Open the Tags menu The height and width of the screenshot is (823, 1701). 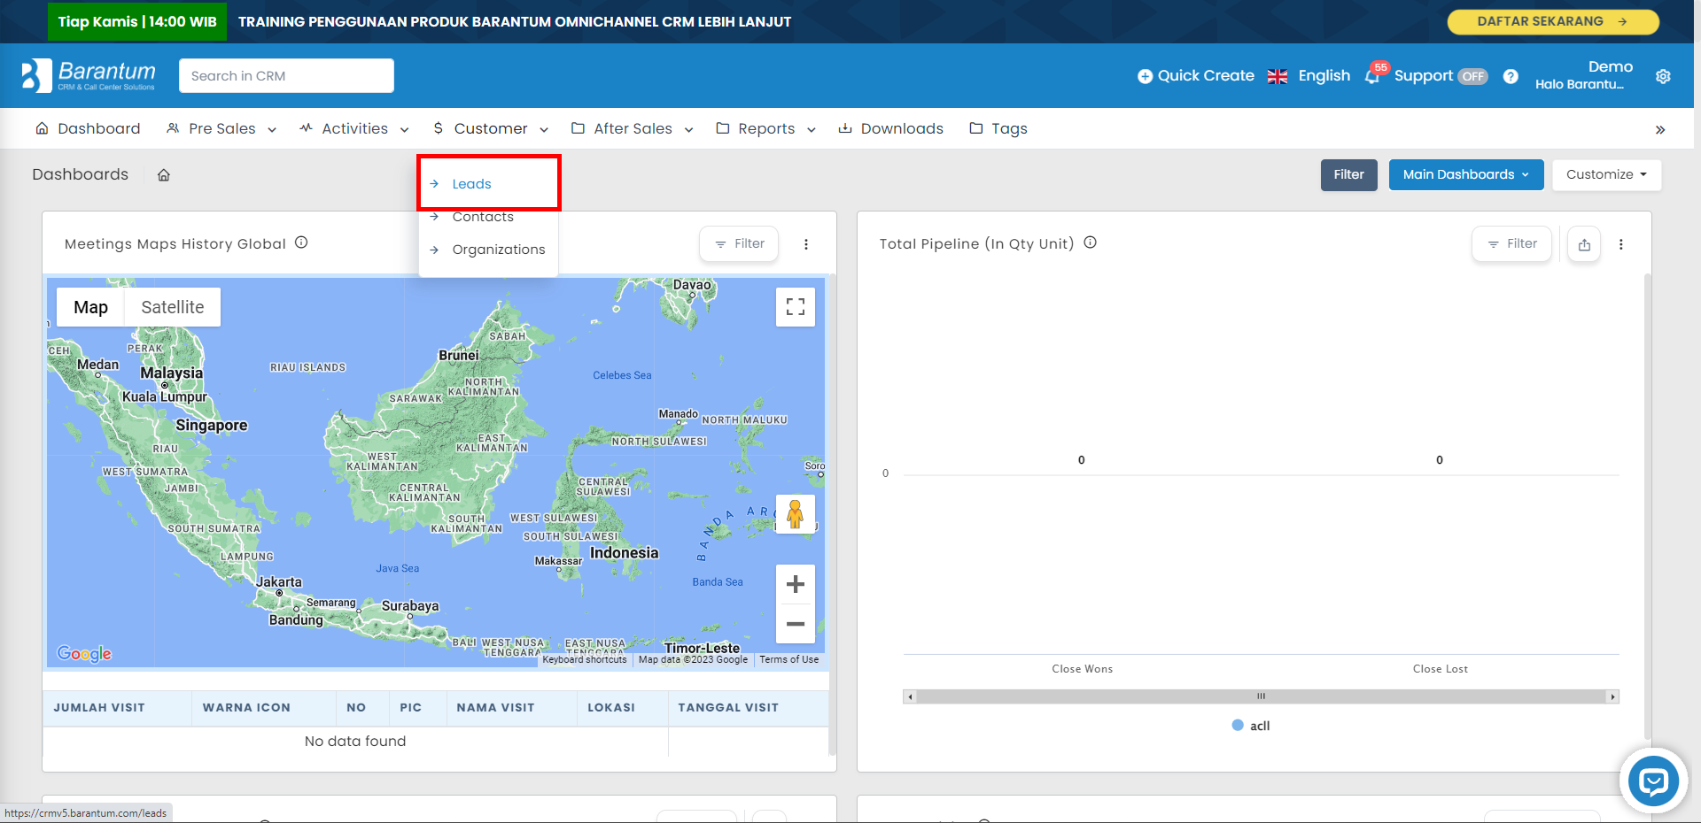[x=998, y=129]
